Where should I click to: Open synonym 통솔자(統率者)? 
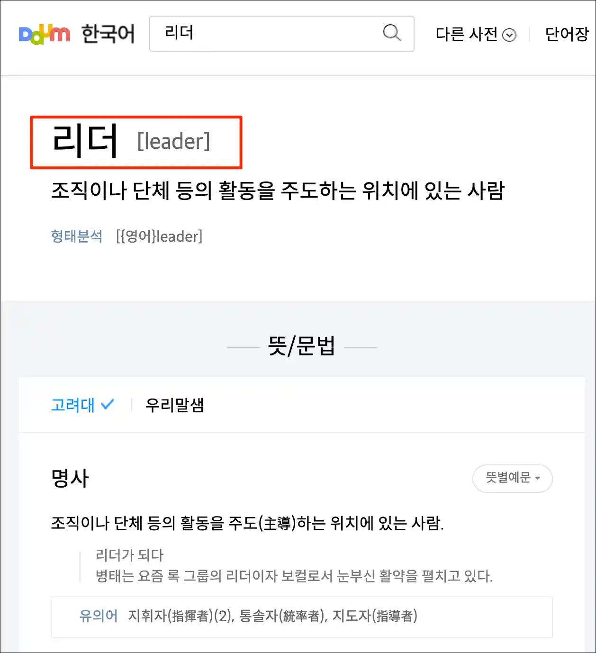tap(282, 616)
